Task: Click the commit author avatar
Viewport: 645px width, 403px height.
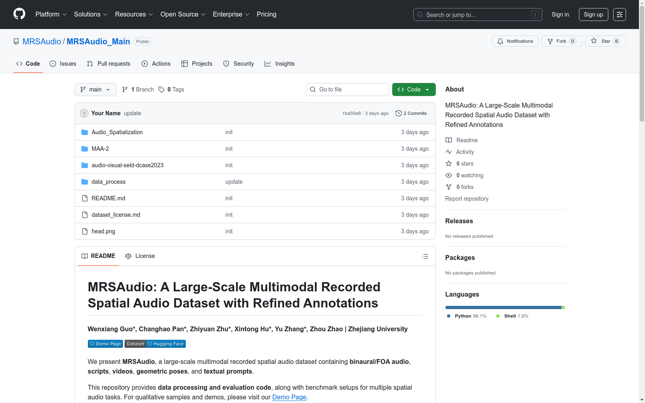Action: point(84,113)
